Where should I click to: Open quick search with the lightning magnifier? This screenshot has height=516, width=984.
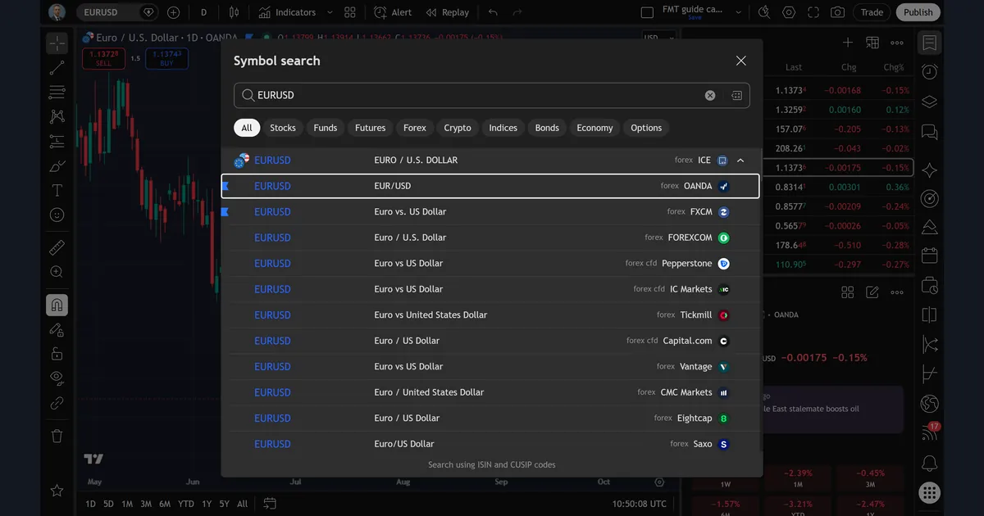point(764,12)
